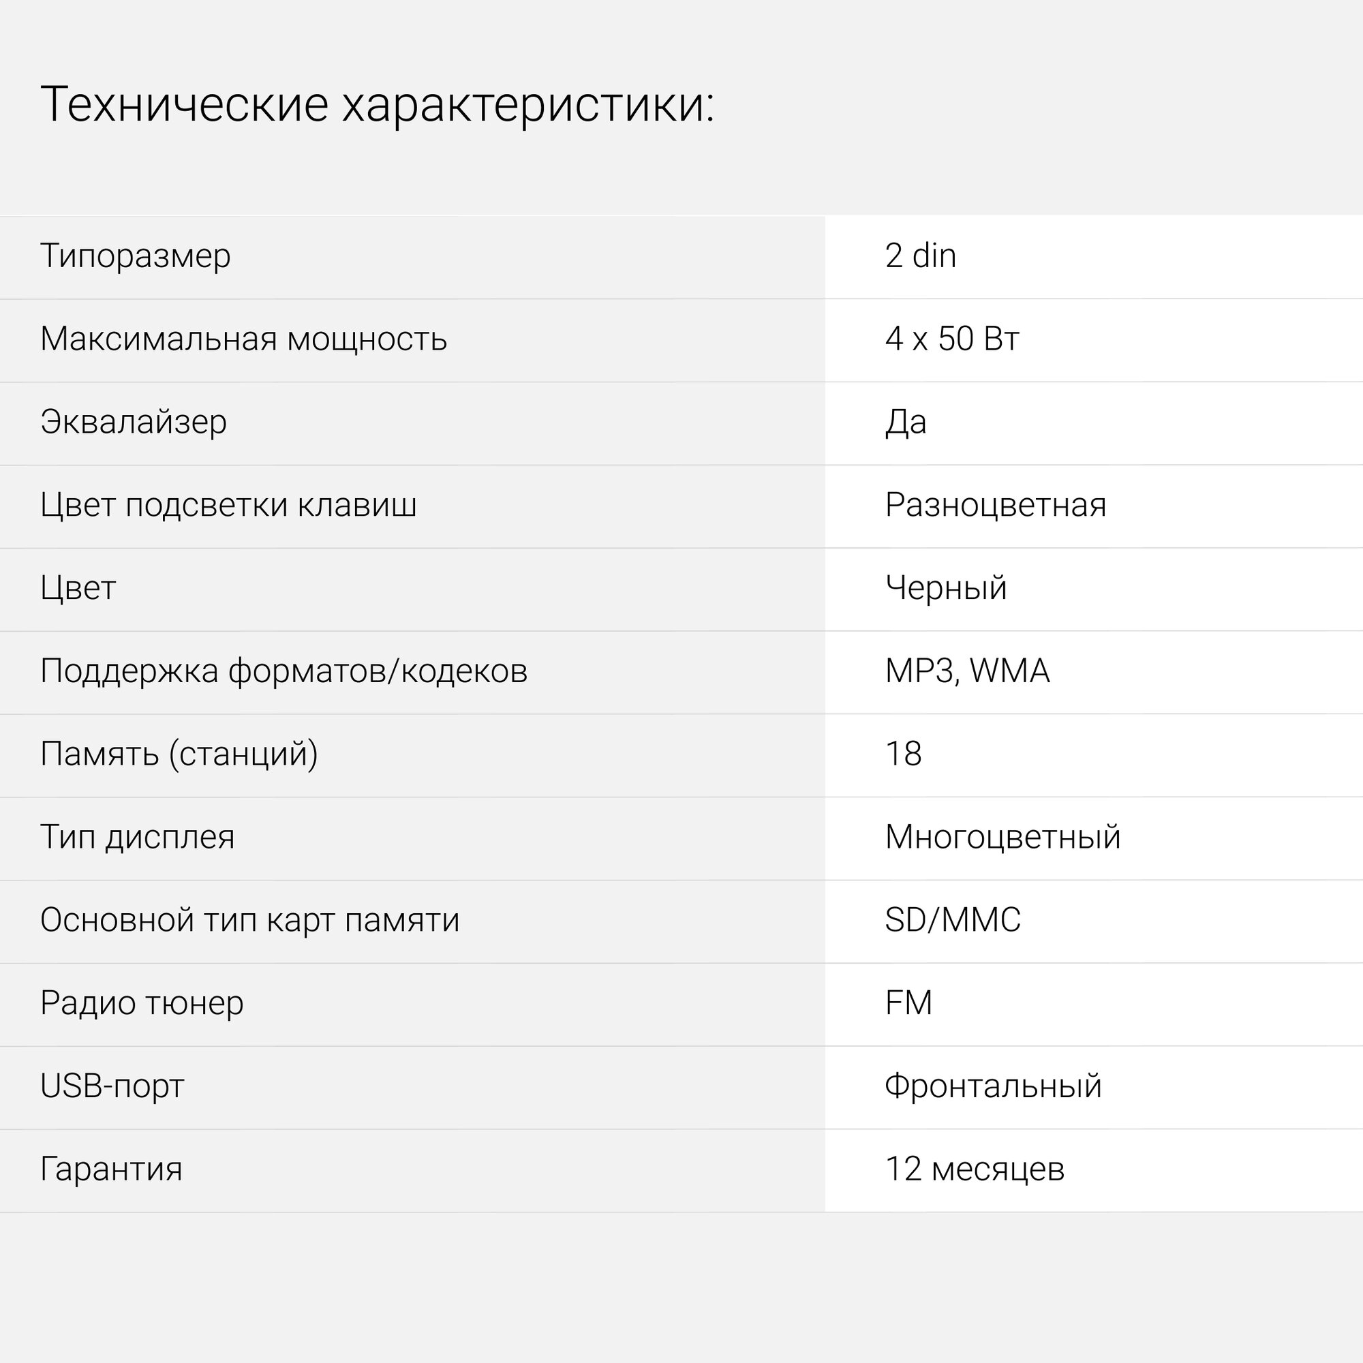1363x1363 pixels.
Task: Click the "Цвет подсветки клавиш" label
Action: tap(228, 505)
